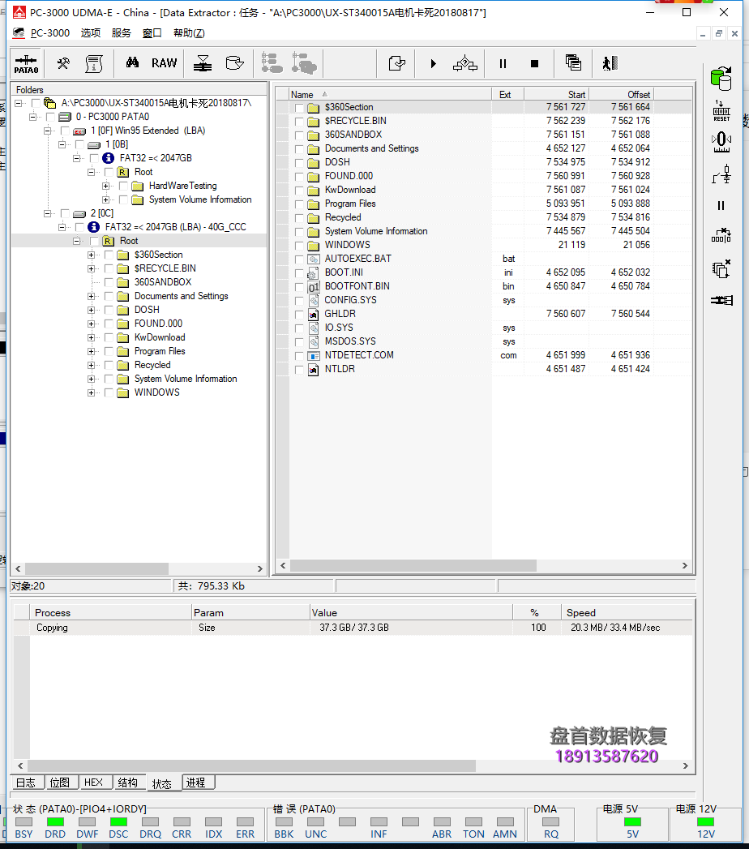Click the green drive icon in right sidebar

pos(720,78)
